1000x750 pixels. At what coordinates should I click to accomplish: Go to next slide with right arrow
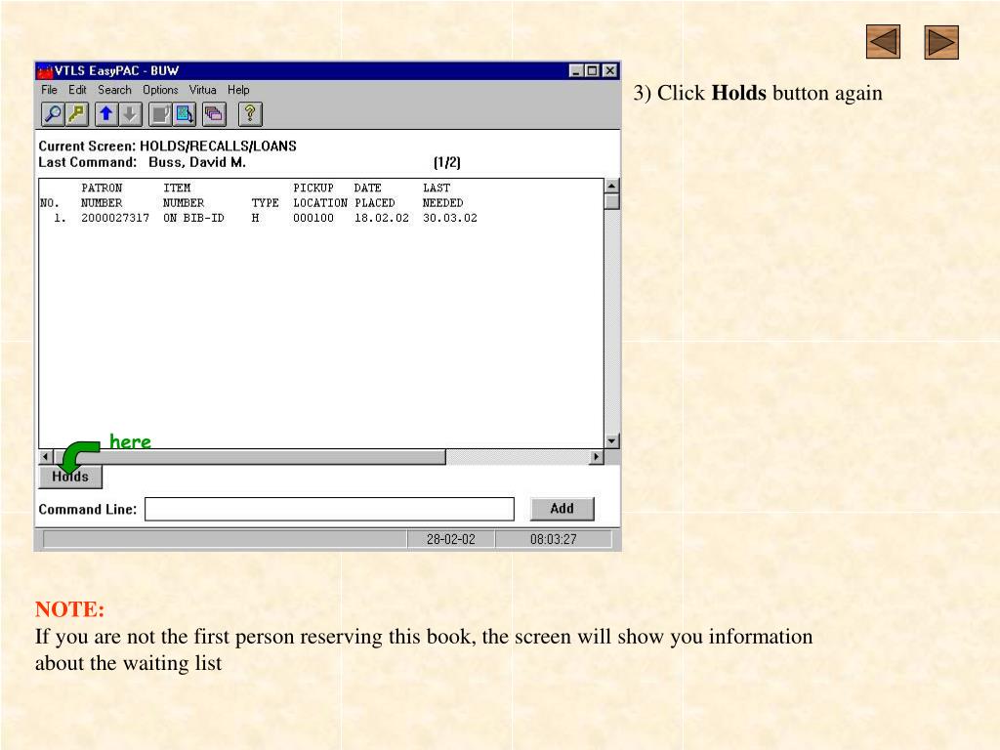[x=941, y=42]
